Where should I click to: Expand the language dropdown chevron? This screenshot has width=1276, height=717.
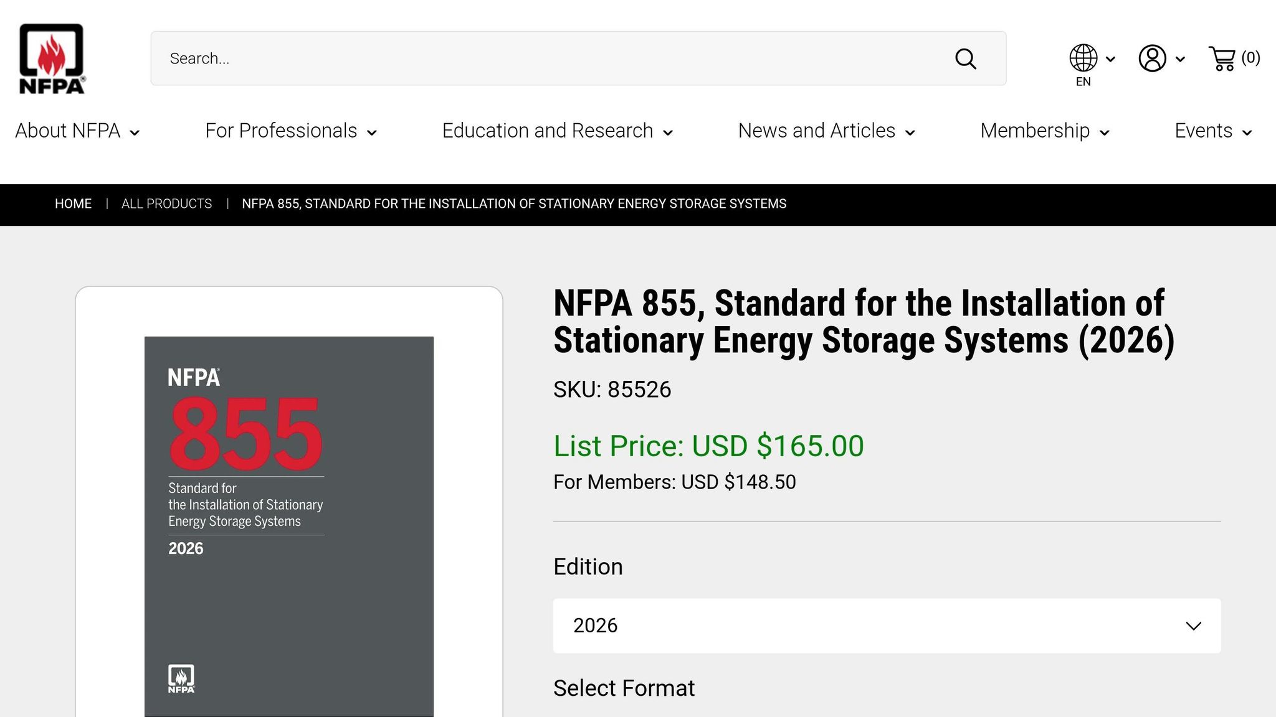coord(1110,59)
